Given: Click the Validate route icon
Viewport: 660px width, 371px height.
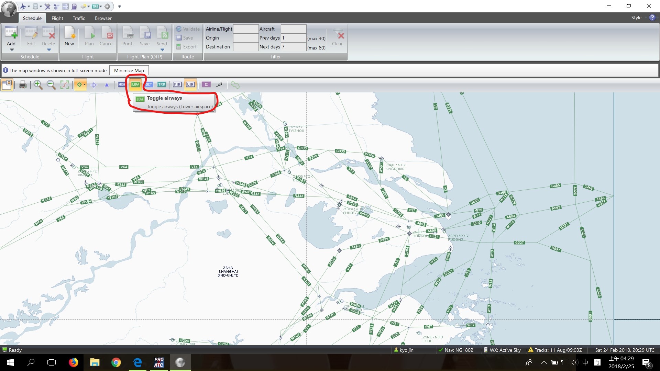Looking at the screenshot, I should coord(187,29).
